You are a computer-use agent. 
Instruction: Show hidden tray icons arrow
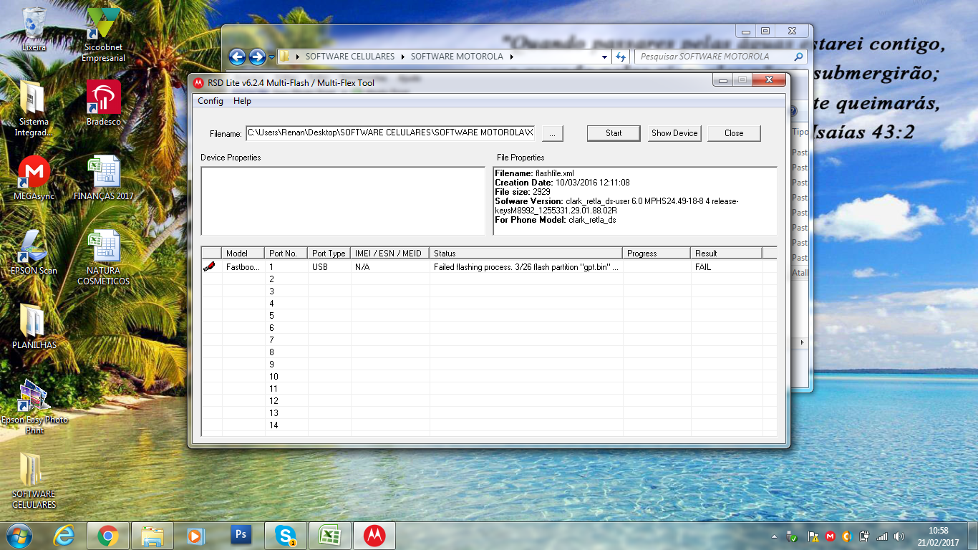pos(775,536)
